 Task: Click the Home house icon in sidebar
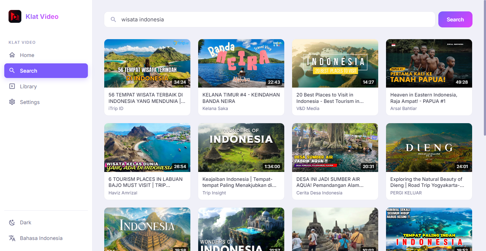coord(12,55)
